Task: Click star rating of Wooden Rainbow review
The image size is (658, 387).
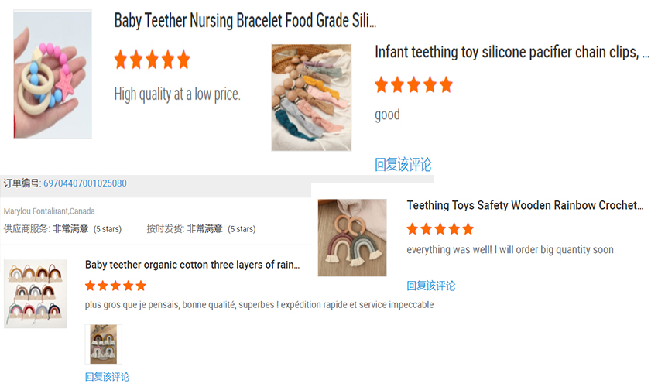Action: [440, 229]
